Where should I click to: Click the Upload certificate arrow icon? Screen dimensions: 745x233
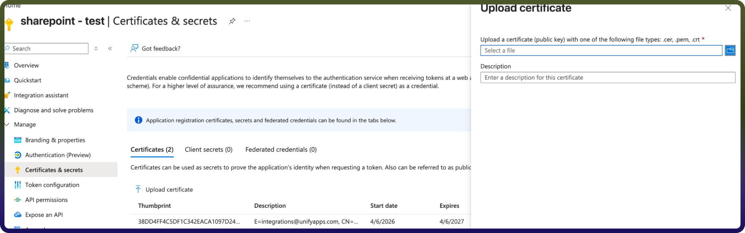tap(138, 189)
